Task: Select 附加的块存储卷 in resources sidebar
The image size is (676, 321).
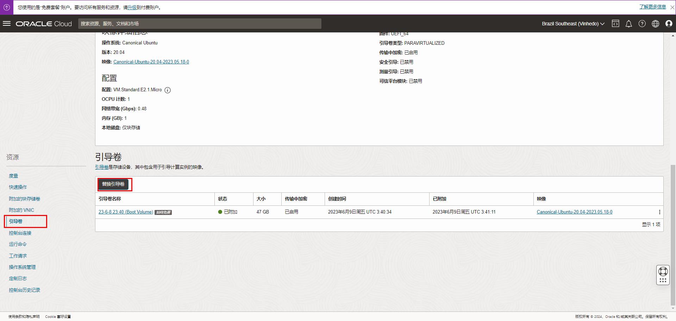Action: coord(24,199)
